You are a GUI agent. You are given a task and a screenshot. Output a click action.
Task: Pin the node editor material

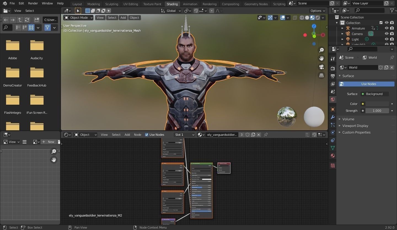[x=266, y=135]
